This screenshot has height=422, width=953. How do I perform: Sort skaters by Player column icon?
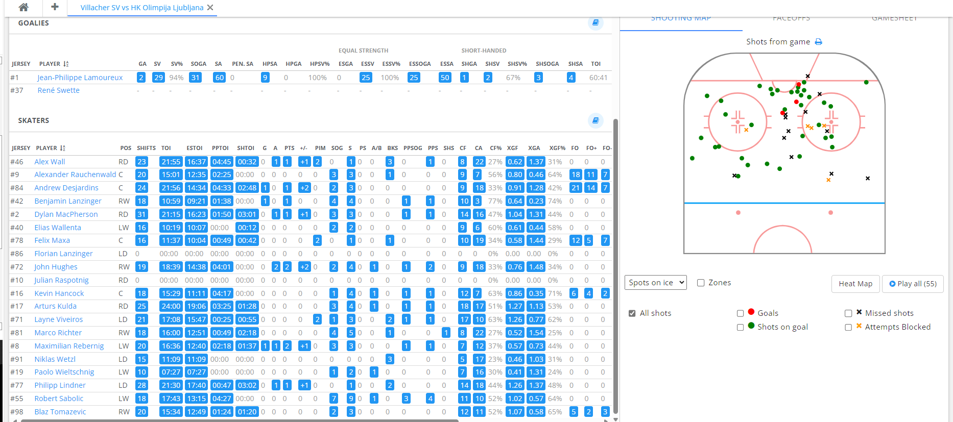(x=63, y=148)
